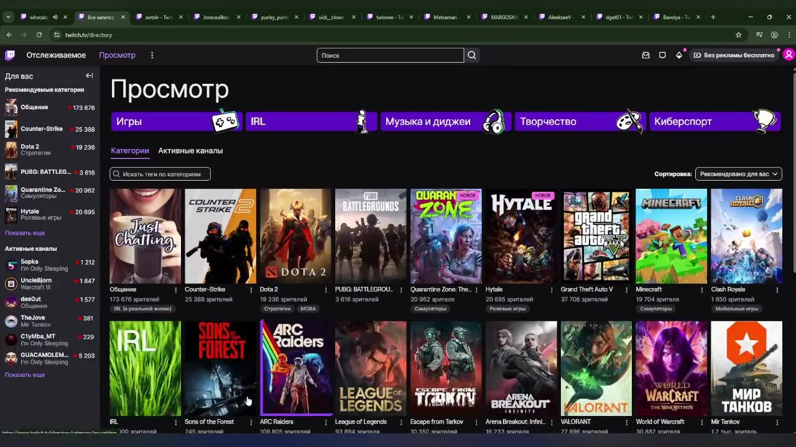The width and height of the screenshot is (796, 447).
Task: Open a new browser tab
Action: 713,17
